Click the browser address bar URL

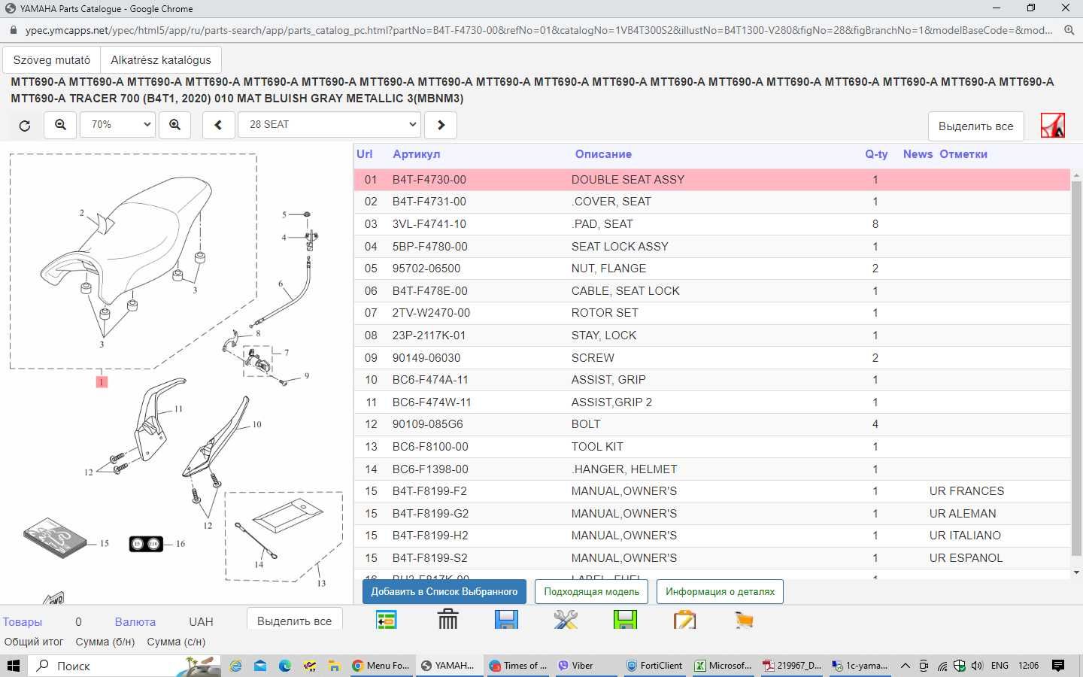click(538, 30)
